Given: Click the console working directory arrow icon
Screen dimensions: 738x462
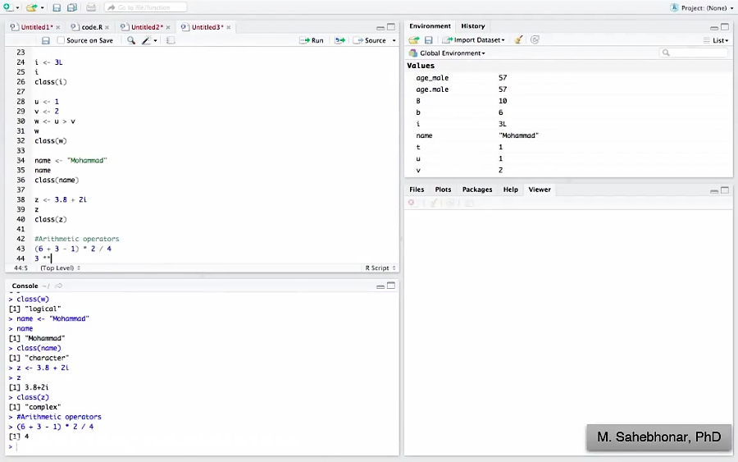Looking at the screenshot, I should 59,286.
